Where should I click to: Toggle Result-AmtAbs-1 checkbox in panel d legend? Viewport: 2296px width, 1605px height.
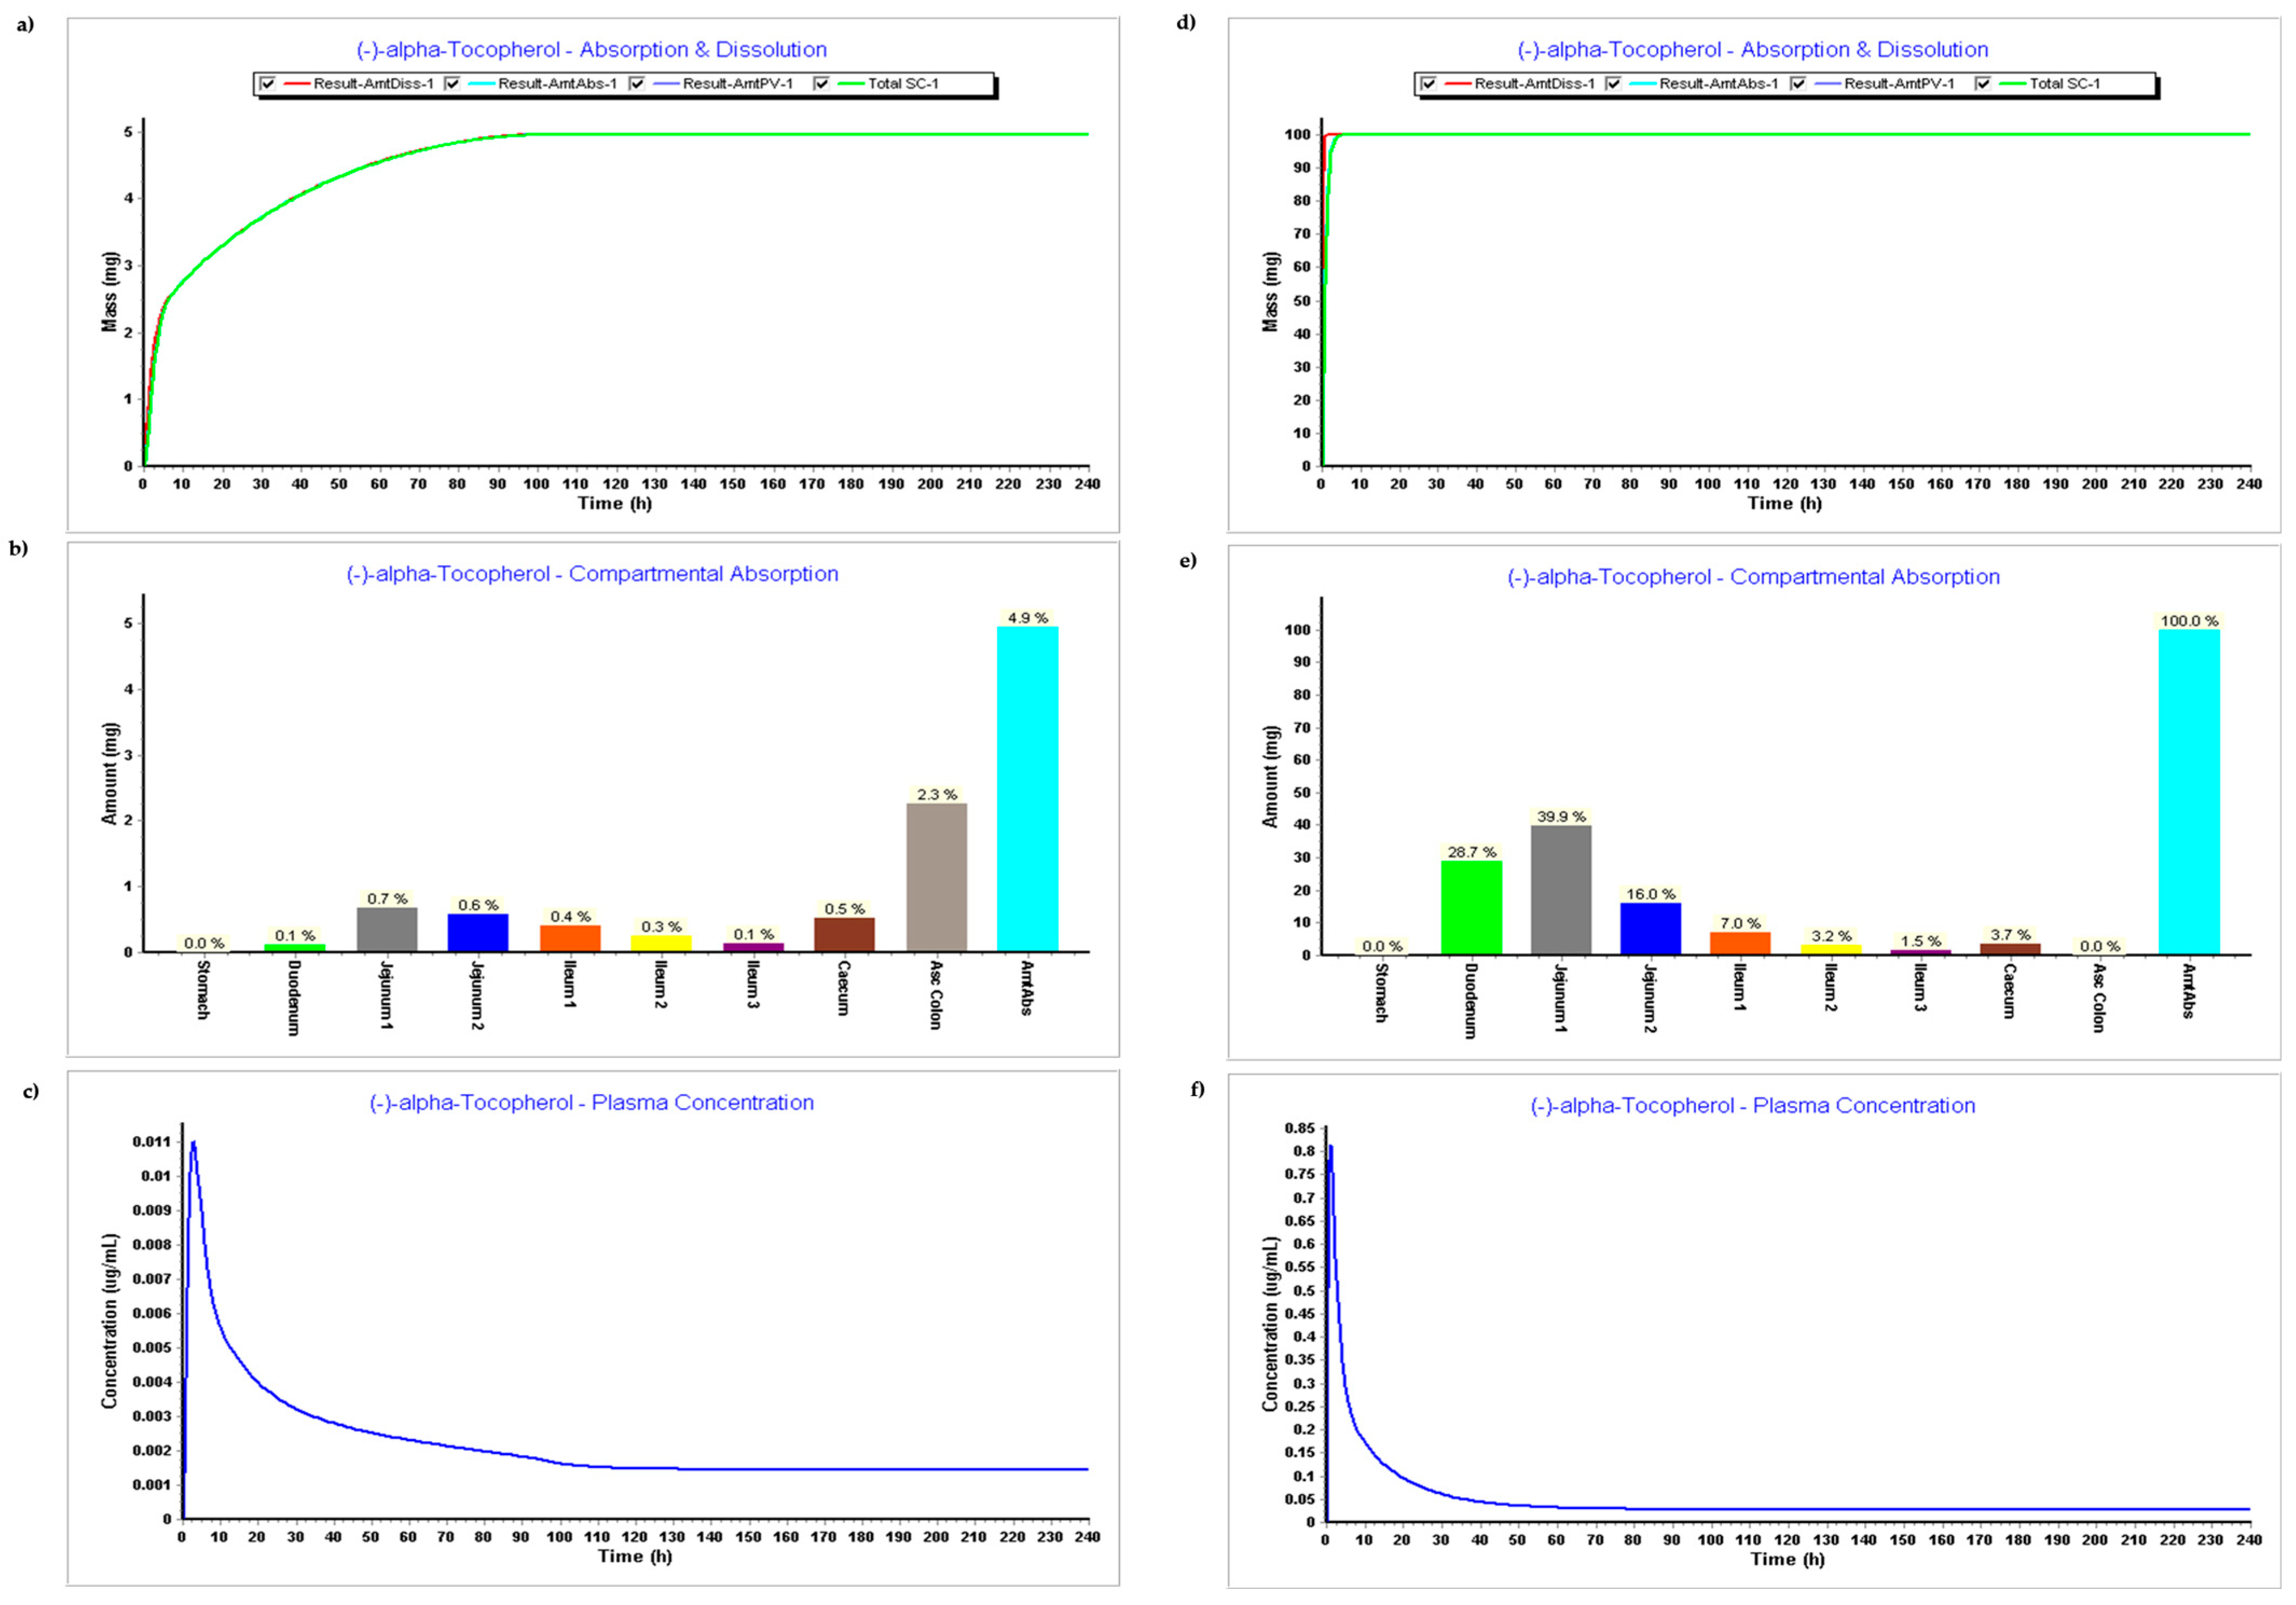[1613, 84]
